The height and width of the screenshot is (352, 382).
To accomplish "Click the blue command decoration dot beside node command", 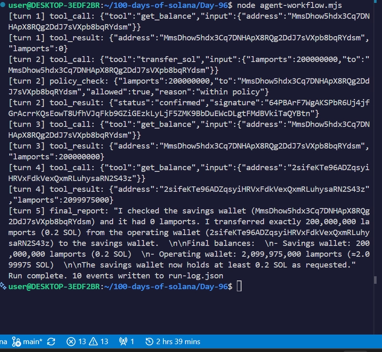I will (x=3, y=4).
